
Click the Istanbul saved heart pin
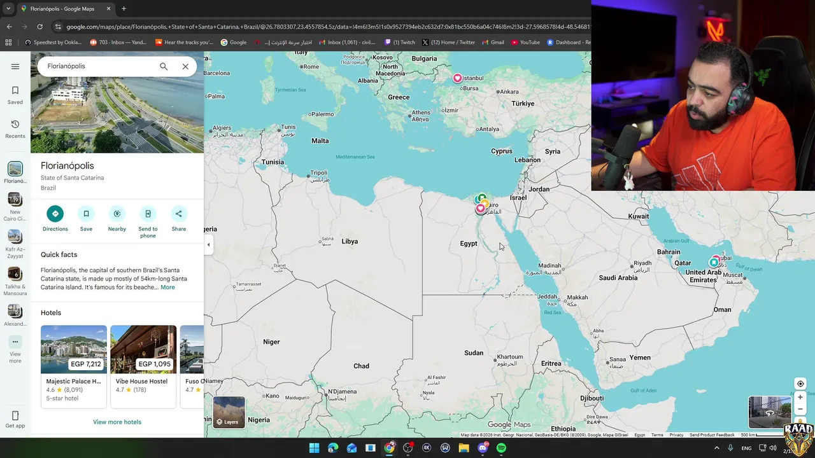click(x=457, y=78)
